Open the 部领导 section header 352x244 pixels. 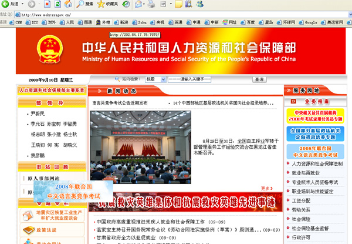click(x=52, y=103)
